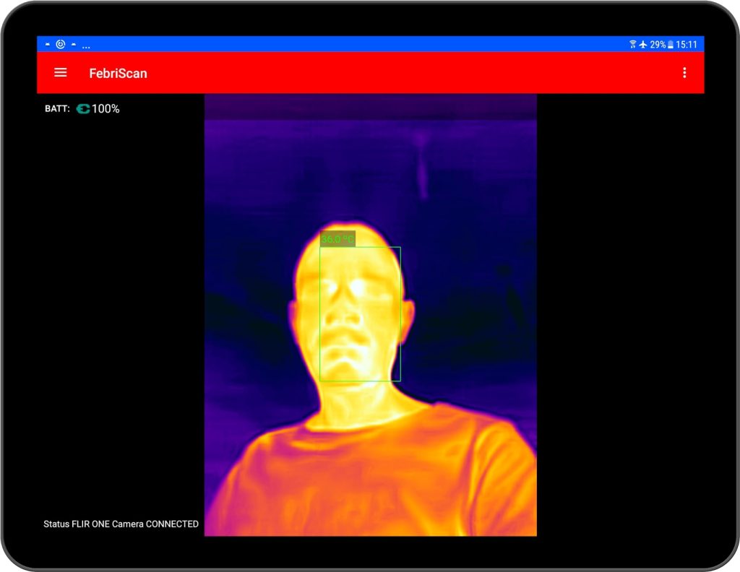
Task: Toggle the 36.0 °C temperature label
Action: click(337, 237)
